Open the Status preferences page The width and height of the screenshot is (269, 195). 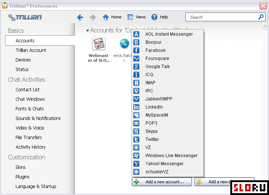(22, 70)
